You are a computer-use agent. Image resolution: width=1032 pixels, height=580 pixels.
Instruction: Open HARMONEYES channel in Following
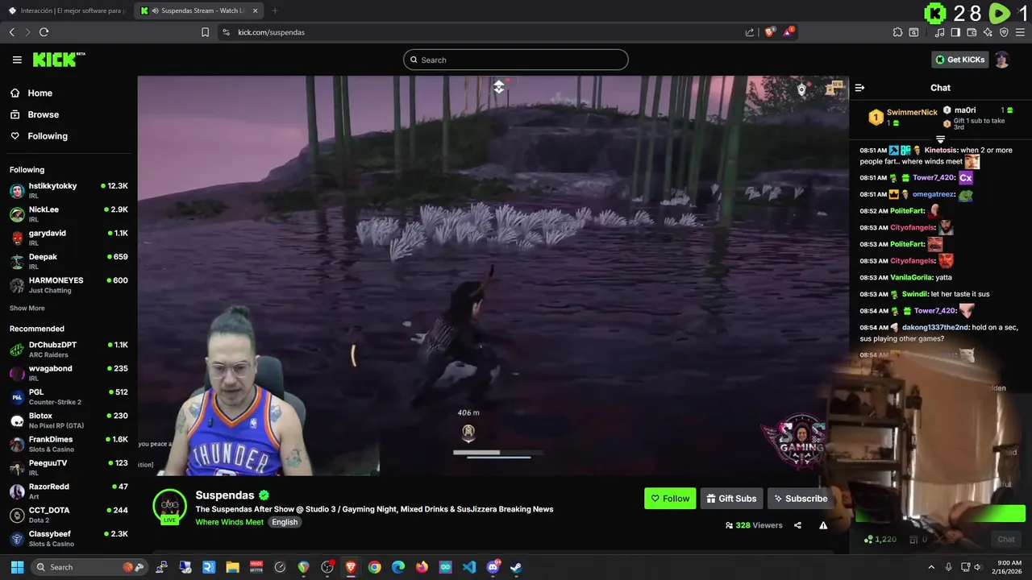tap(69, 284)
